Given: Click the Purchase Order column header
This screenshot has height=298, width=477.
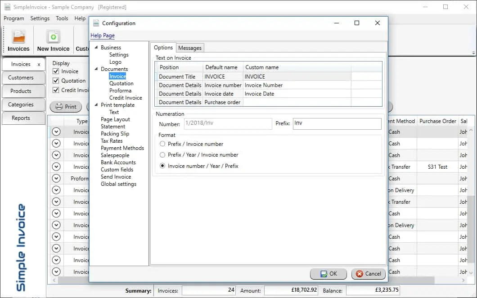Looking at the screenshot, I should point(437,121).
